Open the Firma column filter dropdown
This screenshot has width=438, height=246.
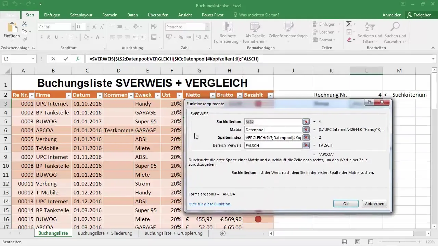pos(68,95)
